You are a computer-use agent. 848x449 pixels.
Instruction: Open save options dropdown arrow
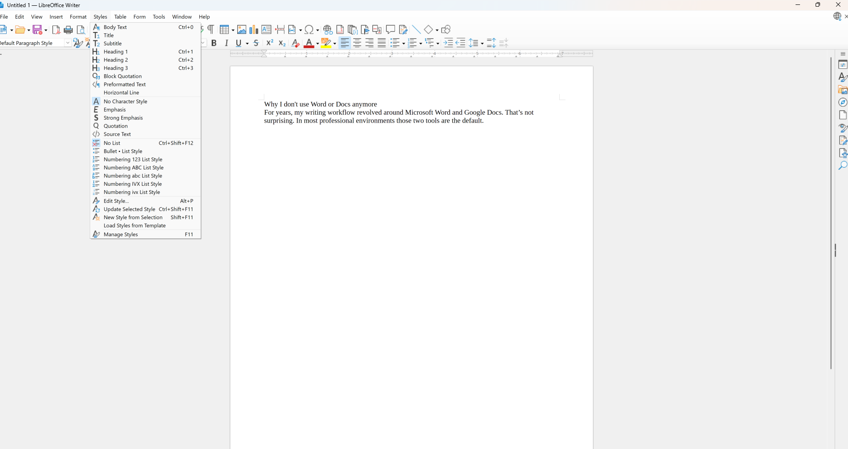(45, 30)
